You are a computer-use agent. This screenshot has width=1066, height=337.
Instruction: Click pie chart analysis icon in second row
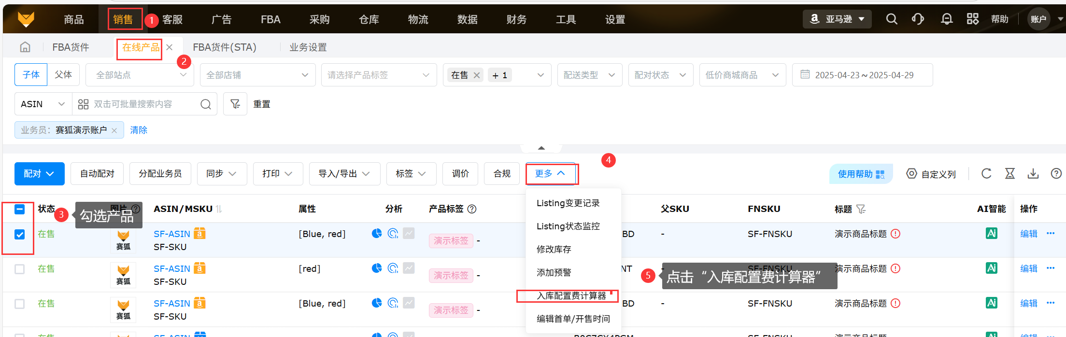(377, 268)
